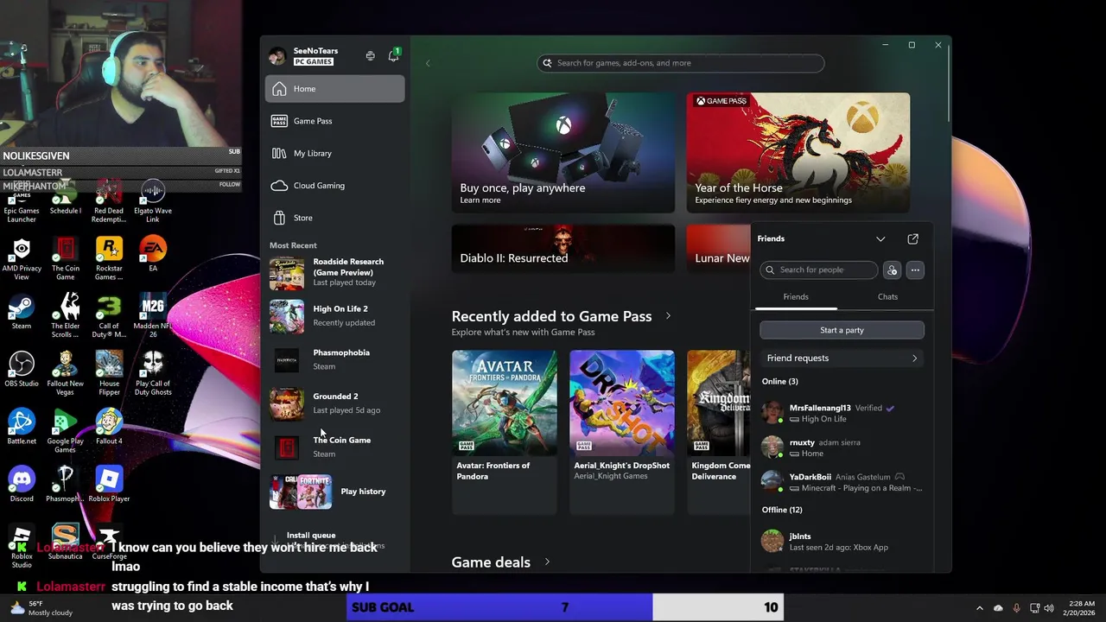Image resolution: width=1106 pixels, height=622 pixels.
Task: Open Fallout New Vegas desktop icon
Action: coord(66,373)
